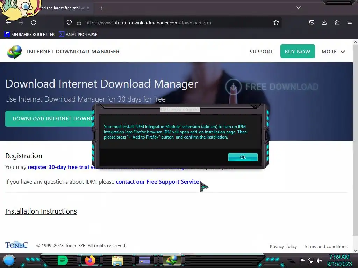Click the Installation Instructions heading link
The height and width of the screenshot is (268, 358).
(x=41, y=211)
